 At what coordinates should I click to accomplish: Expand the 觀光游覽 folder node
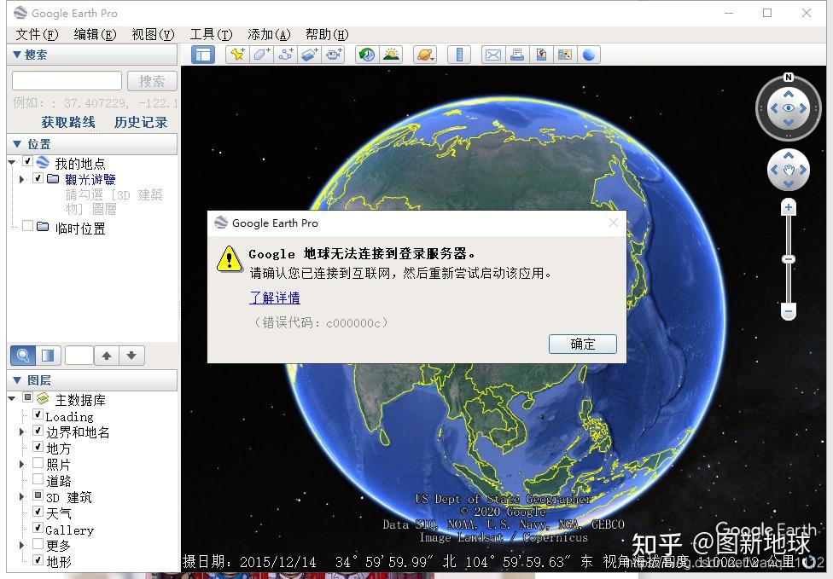[x=22, y=179]
